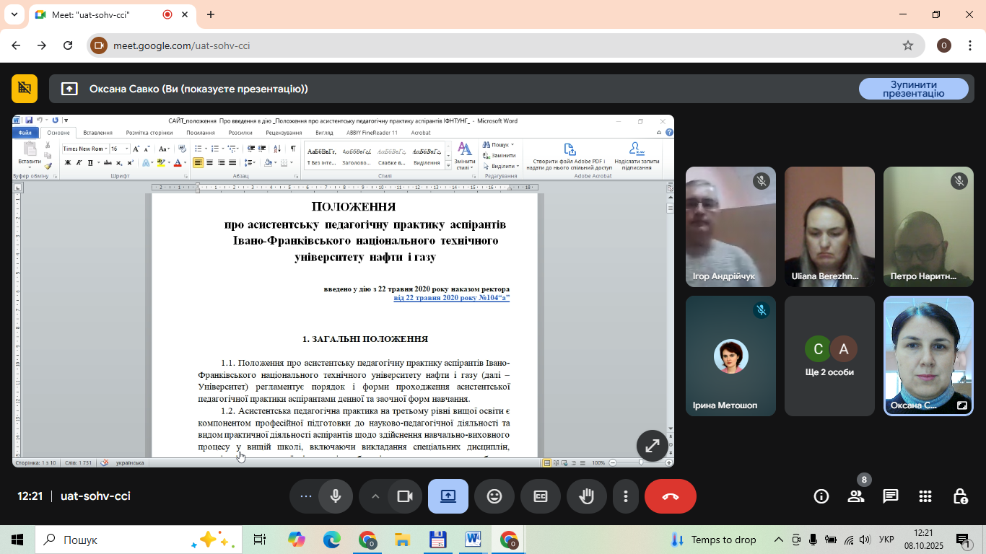Turn on the camera in Meet
986x554 pixels.
pos(404,496)
